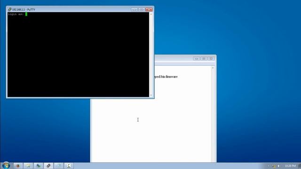Open the second taskbar icon beside Firefox
The width and height of the screenshot is (301, 169).
click(x=28, y=166)
